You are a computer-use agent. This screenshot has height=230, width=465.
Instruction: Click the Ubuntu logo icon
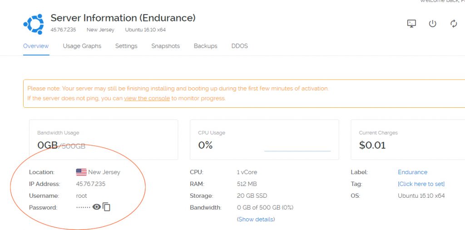coord(34,24)
